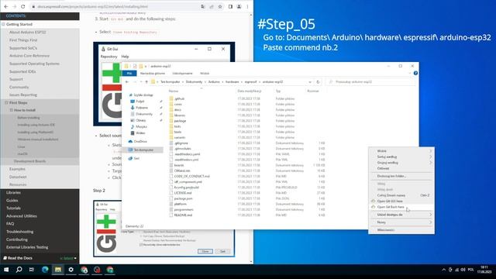Refresh the File Explorer folder view
This screenshot has height=279, width=496.
point(318,82)
